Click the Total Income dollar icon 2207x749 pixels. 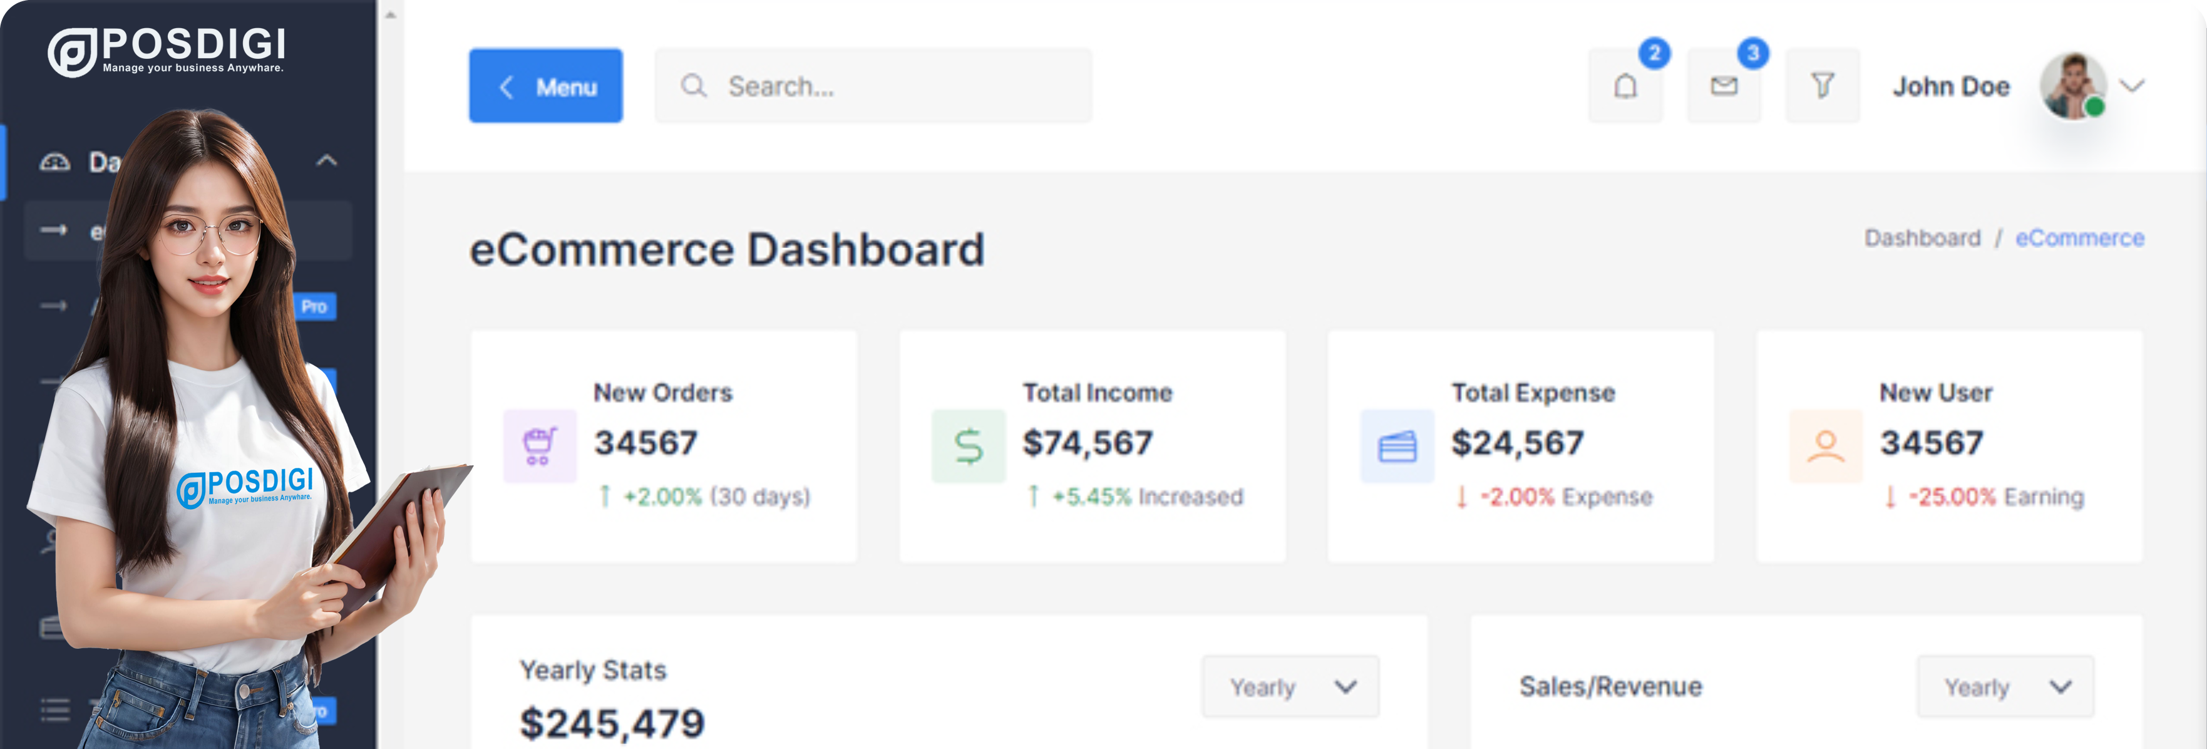click(968, 446)
